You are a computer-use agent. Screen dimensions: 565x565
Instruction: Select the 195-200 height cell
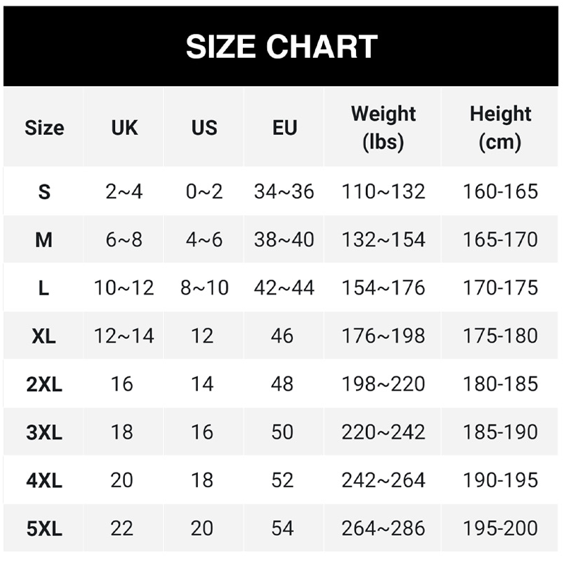point(500,528)
